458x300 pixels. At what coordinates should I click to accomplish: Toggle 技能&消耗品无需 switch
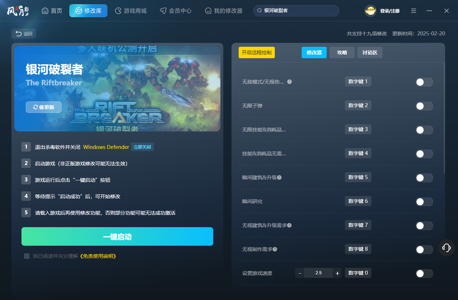(x=424, y=154)
